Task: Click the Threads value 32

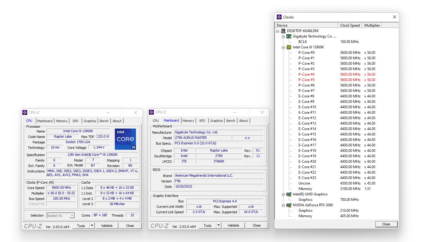Action: [x=132, y=215]
